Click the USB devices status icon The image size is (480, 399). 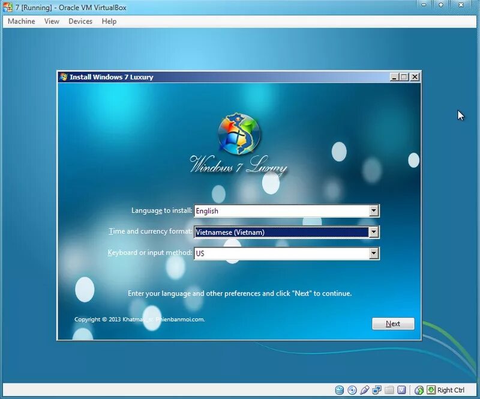click(364, 390)
